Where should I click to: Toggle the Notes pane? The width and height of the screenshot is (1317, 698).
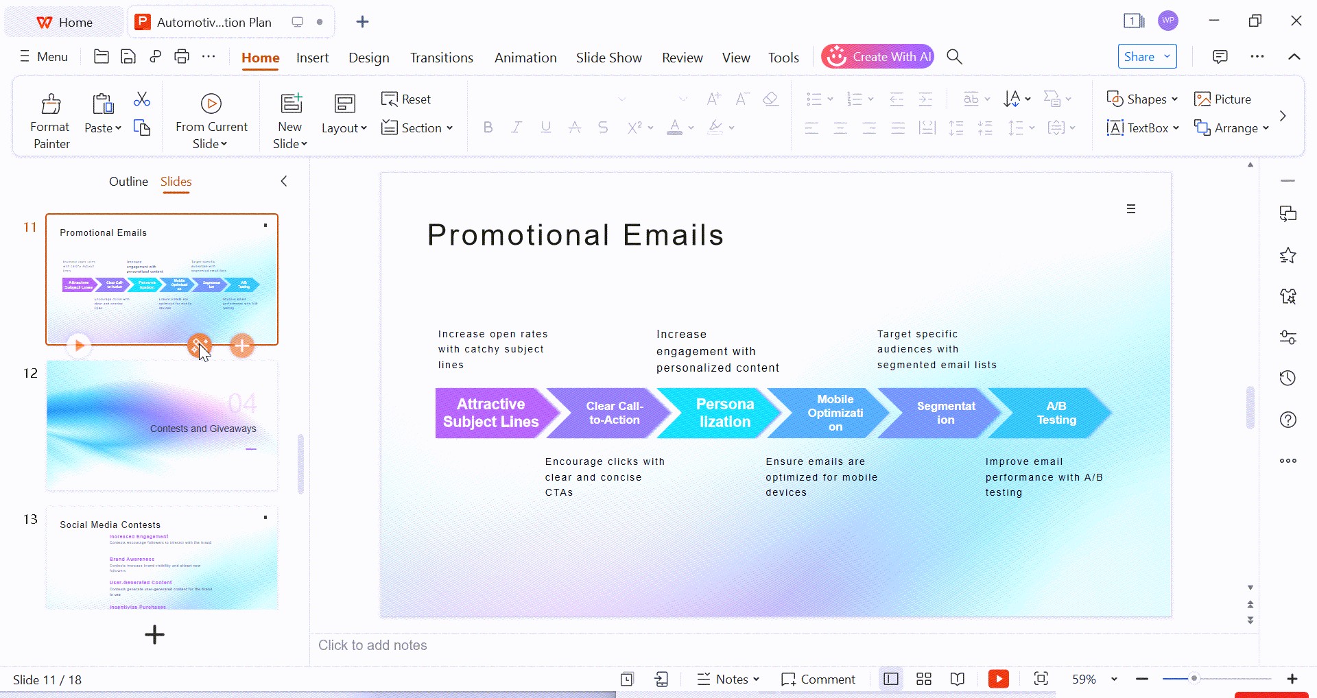(x=728, y=679)
